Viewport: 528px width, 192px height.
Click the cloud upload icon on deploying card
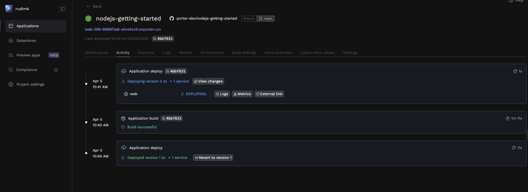[124, 71]
